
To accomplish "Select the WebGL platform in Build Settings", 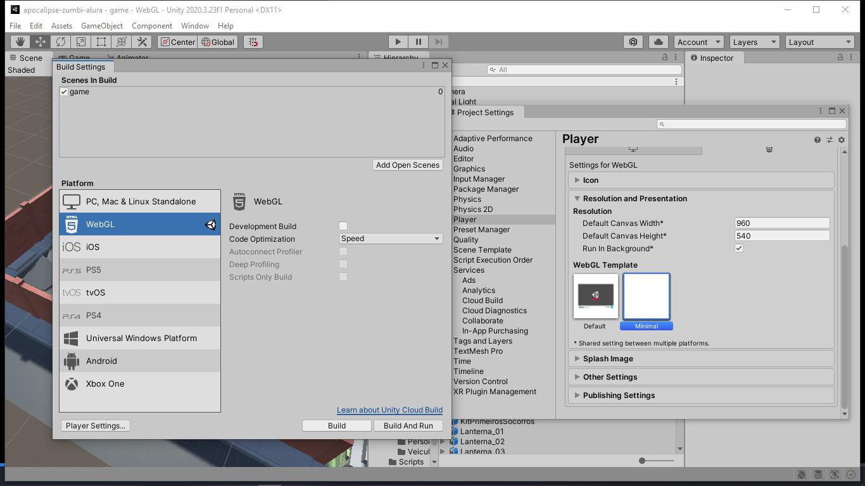I will click(140, 224).
